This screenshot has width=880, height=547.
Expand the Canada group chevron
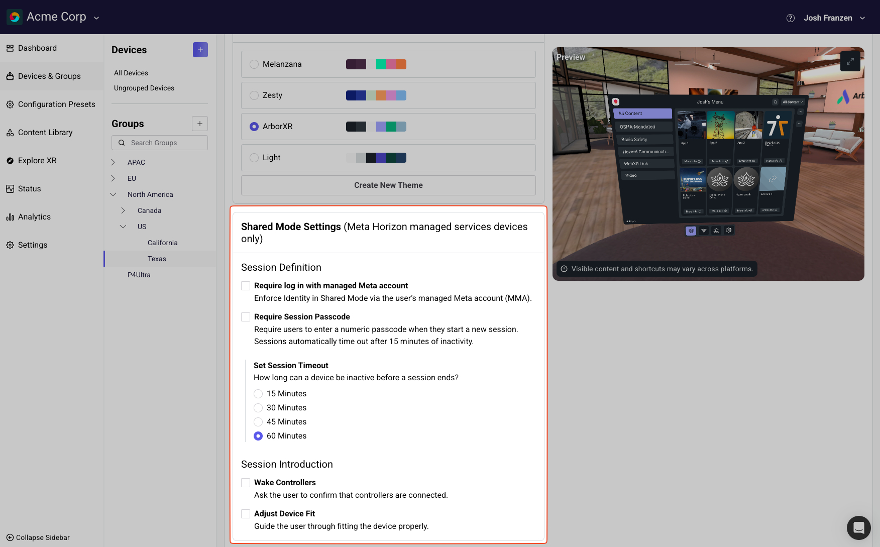click(x=123, y=210)
